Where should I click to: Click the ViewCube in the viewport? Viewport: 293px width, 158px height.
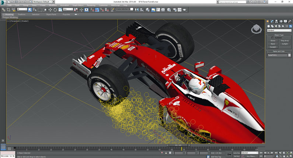click(x=256, y=29)
